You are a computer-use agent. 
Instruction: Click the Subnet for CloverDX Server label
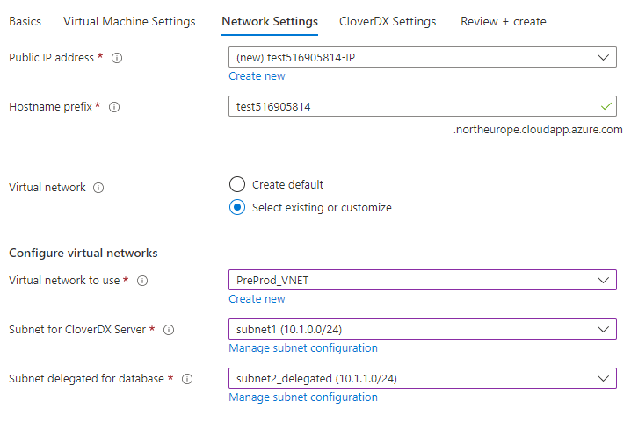coord(77,330)
